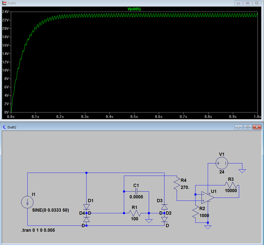Minimize the waveform plot window

pos(238,3)
